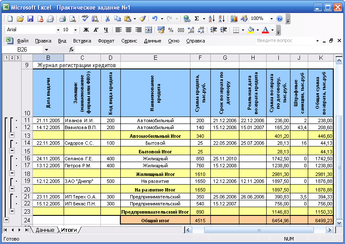Open Microsoft Excel Help question icon
The image size is (345, 244).
[280, 19]
